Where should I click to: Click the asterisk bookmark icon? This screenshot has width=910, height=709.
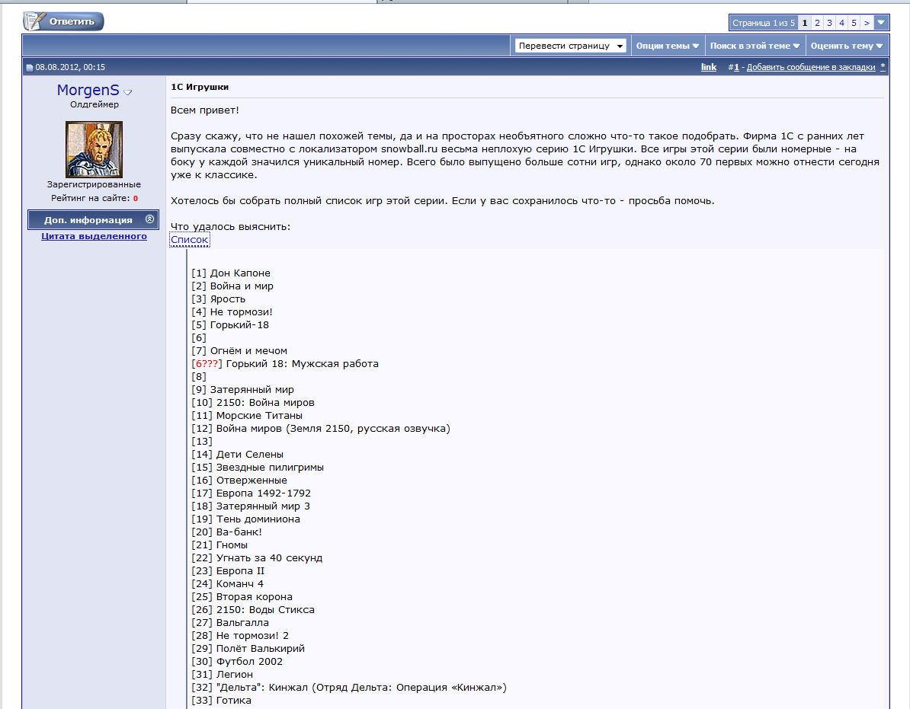point(883,66)
